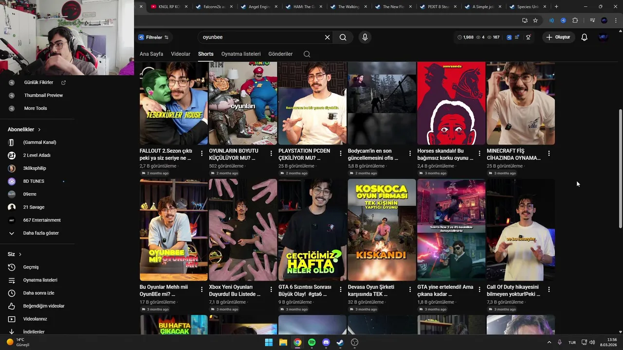Open Steam from the Windows taskbar

(340, 342)
